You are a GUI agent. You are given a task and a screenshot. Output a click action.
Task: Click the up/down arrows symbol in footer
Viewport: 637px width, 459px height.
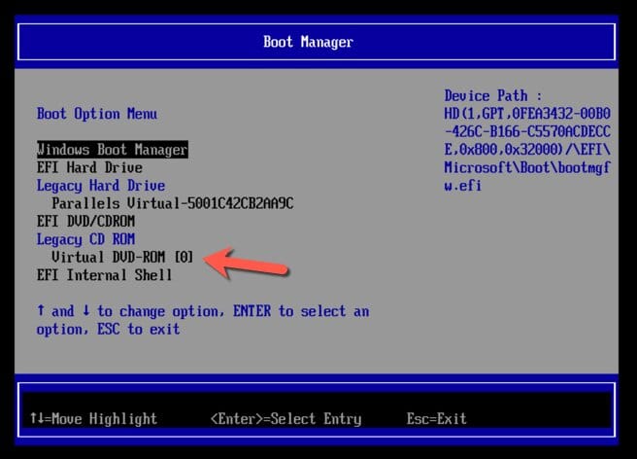pos(36,418)
